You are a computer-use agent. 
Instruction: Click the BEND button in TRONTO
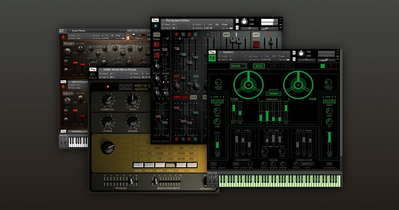(x=239, y=66)
